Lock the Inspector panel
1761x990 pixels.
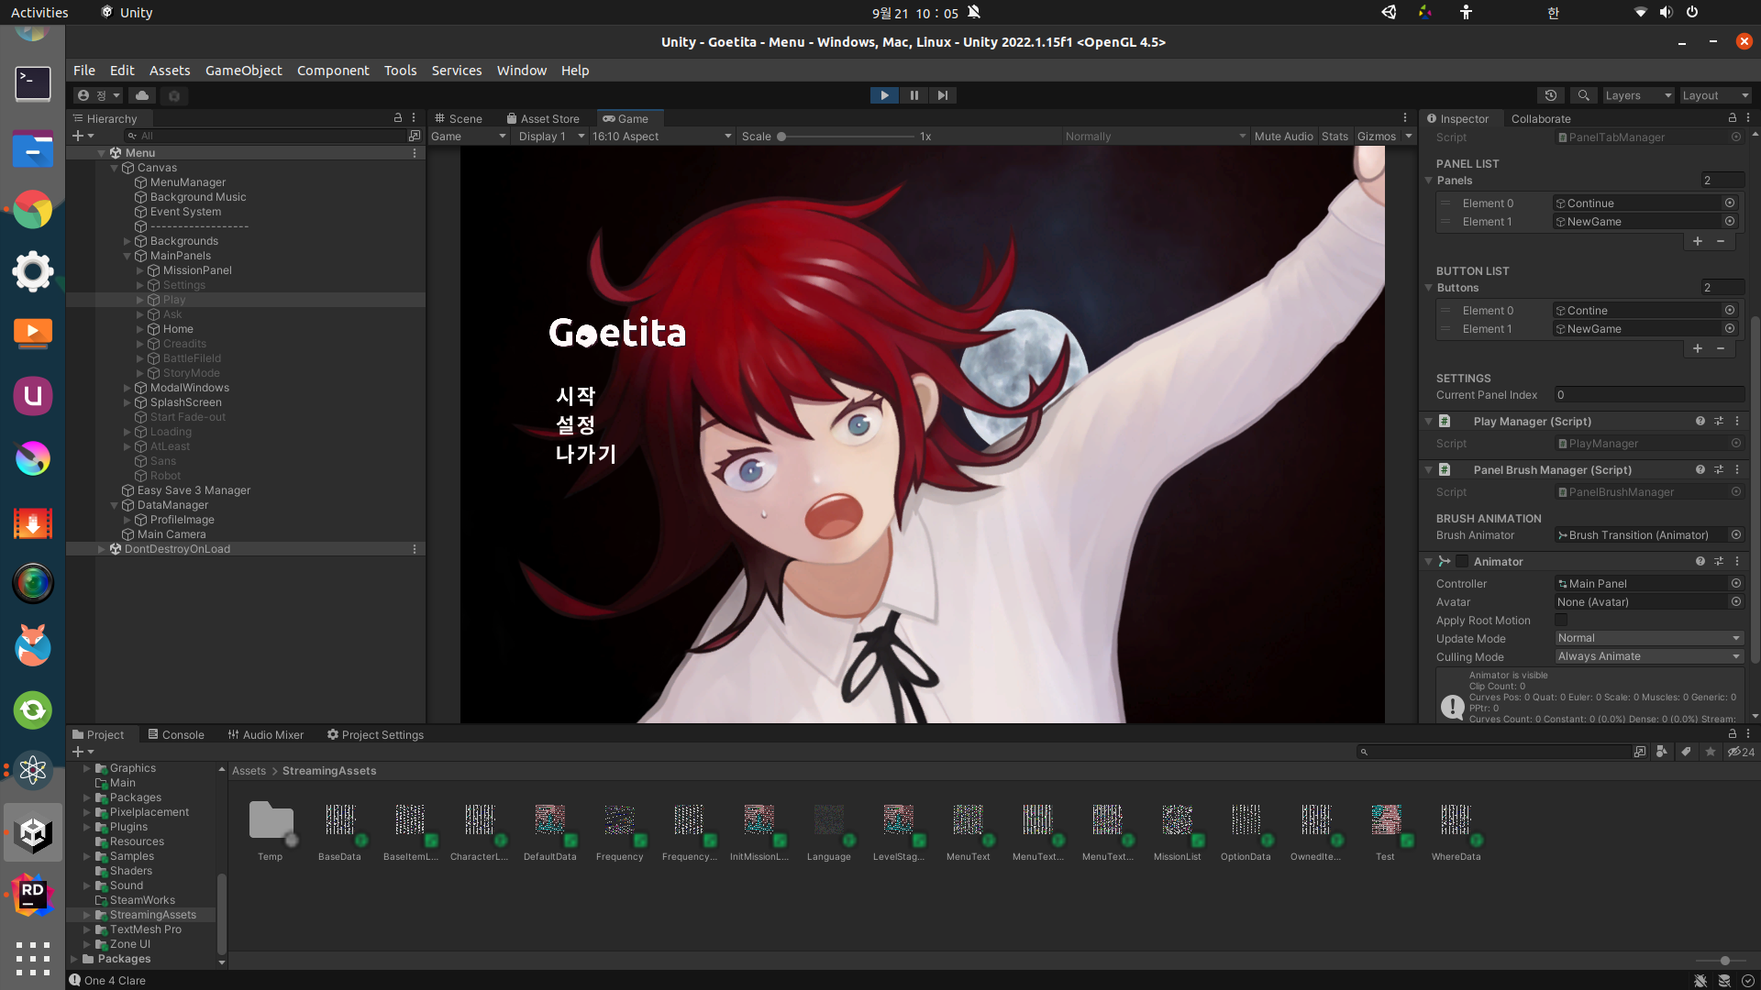click(1733, 118)
